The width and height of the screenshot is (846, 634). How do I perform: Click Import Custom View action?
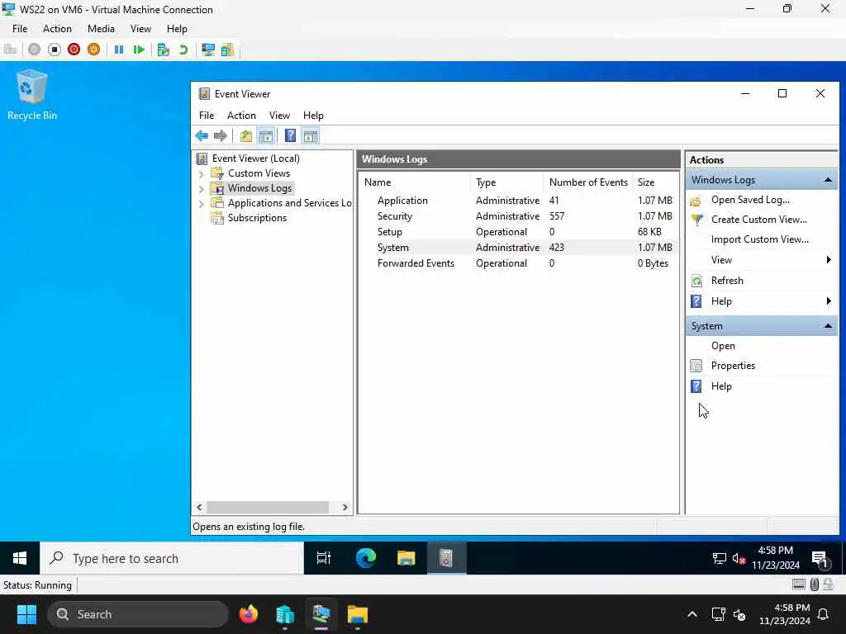tap(760, 240)
